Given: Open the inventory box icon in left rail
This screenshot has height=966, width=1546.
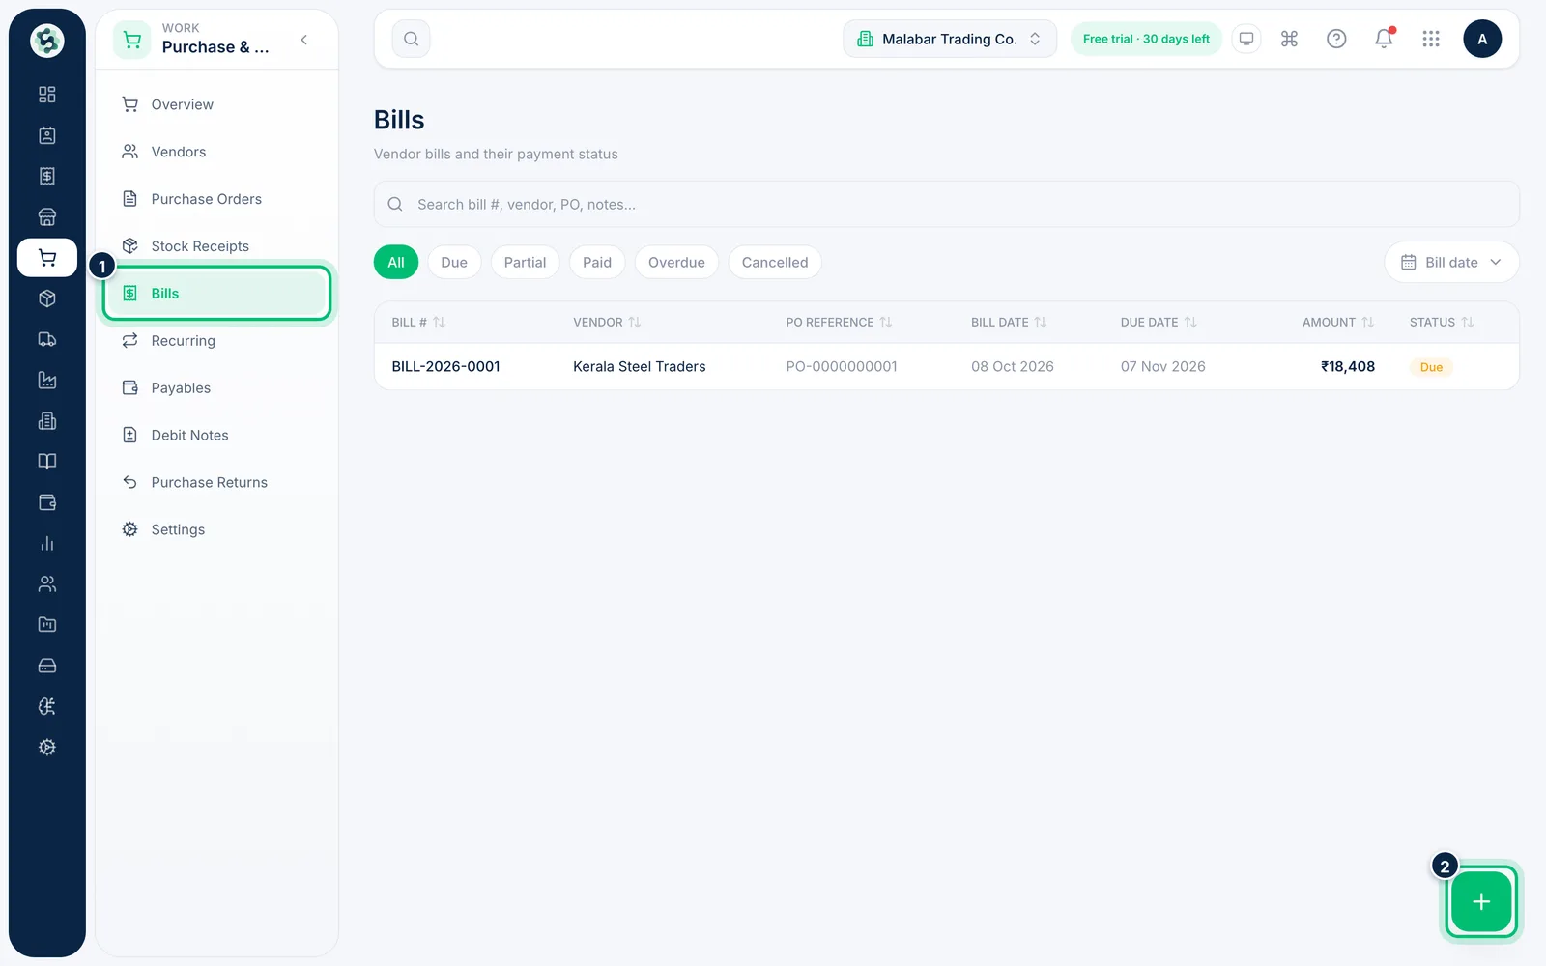Looking at the screenshot, I should tap(46, 298).
